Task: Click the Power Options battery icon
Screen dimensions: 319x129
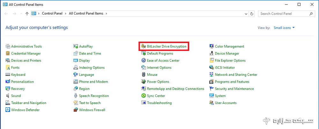Action: [144, 82]
